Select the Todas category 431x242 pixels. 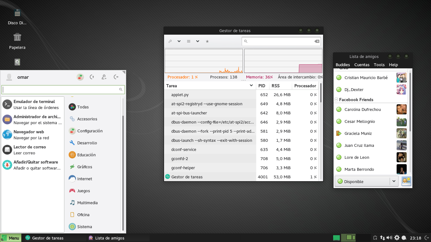94,107
